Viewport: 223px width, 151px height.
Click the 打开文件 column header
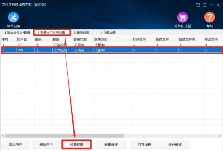tap(144, 40)
